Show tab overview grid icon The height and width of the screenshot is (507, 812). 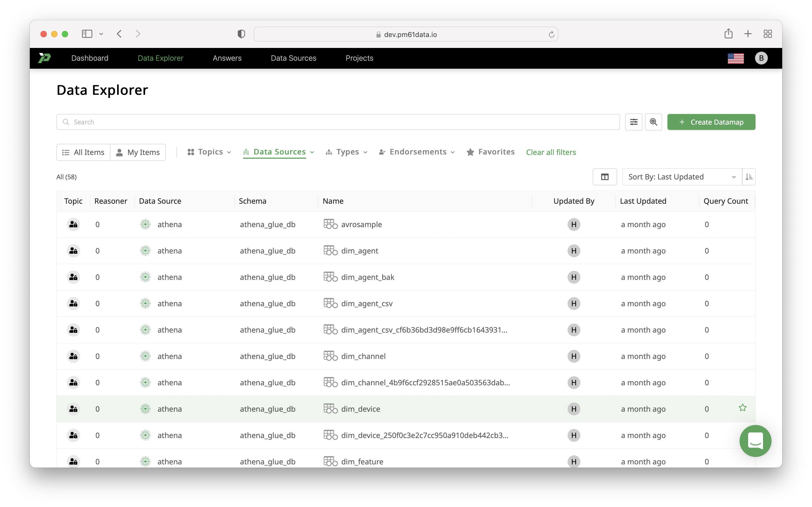[768, 34]
